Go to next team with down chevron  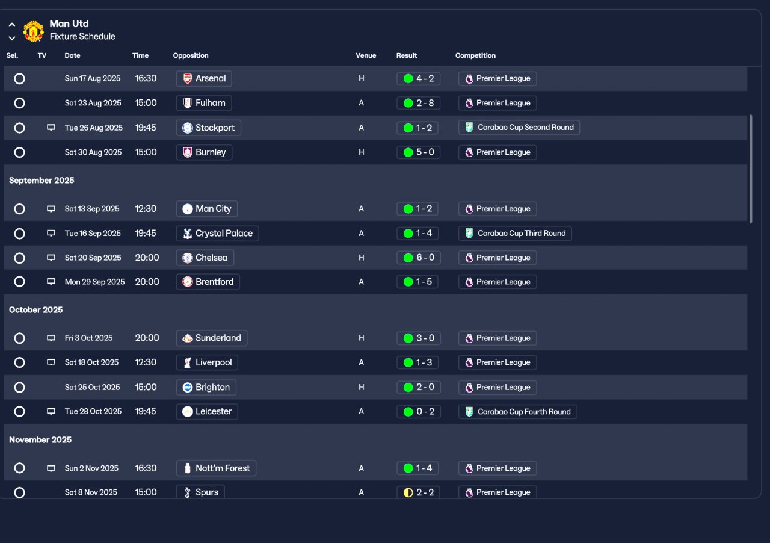(x=12, y=38)
